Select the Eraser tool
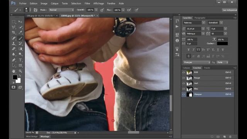Screen dimensions: 247x139 [14, 49]
